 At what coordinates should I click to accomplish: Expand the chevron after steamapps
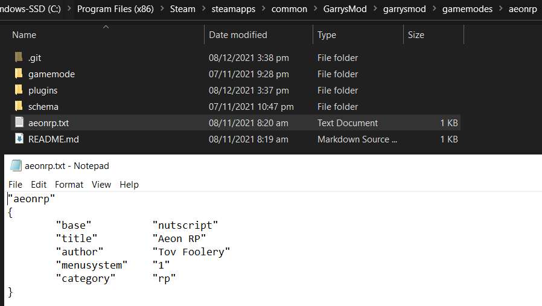click(263, 8)
